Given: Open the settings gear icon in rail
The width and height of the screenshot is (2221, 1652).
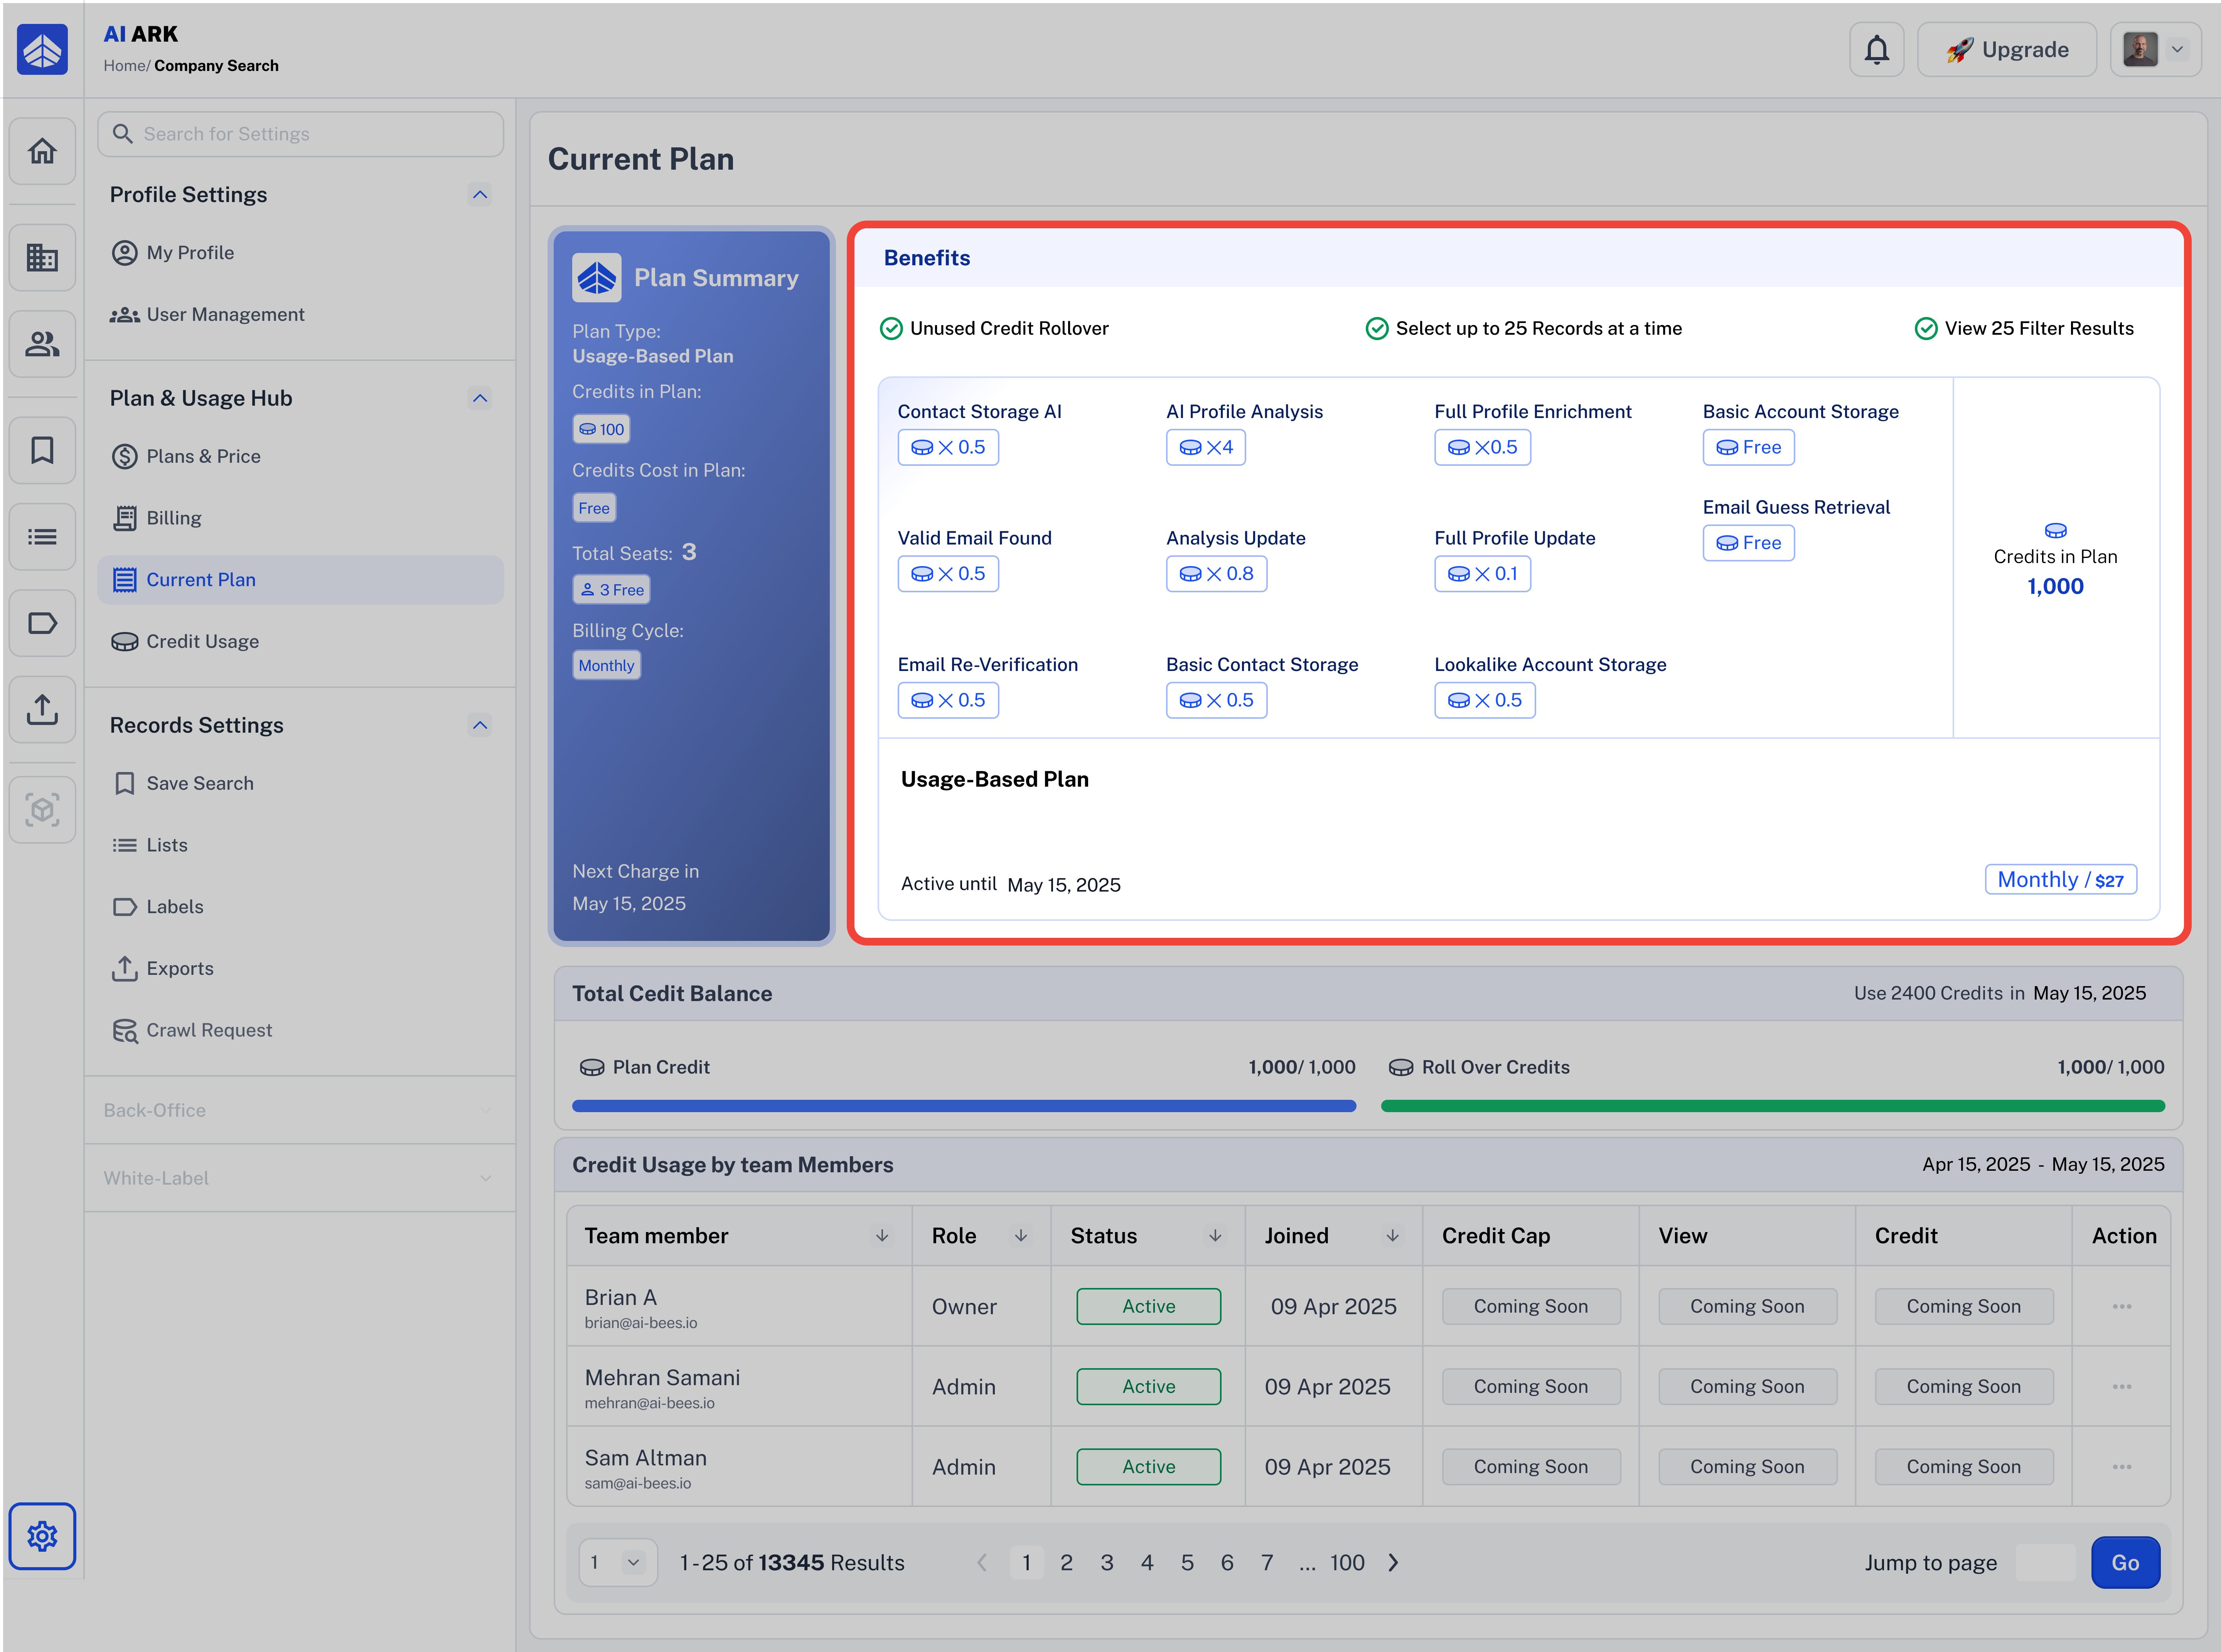Looking at the screenshot, I should [x=42, y=1536].
